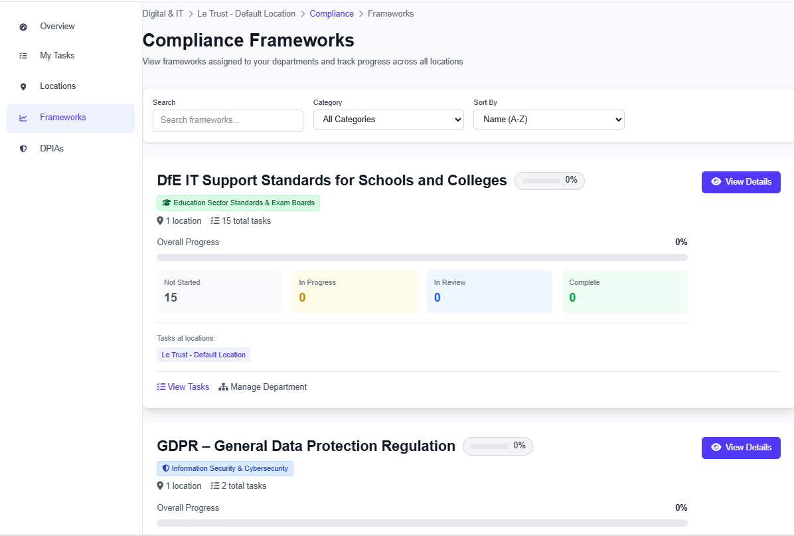The image size is (794, 536).
Task: Click the DfE Overall Progress bar
Action: pyautogui.click(x=422, y=257)
